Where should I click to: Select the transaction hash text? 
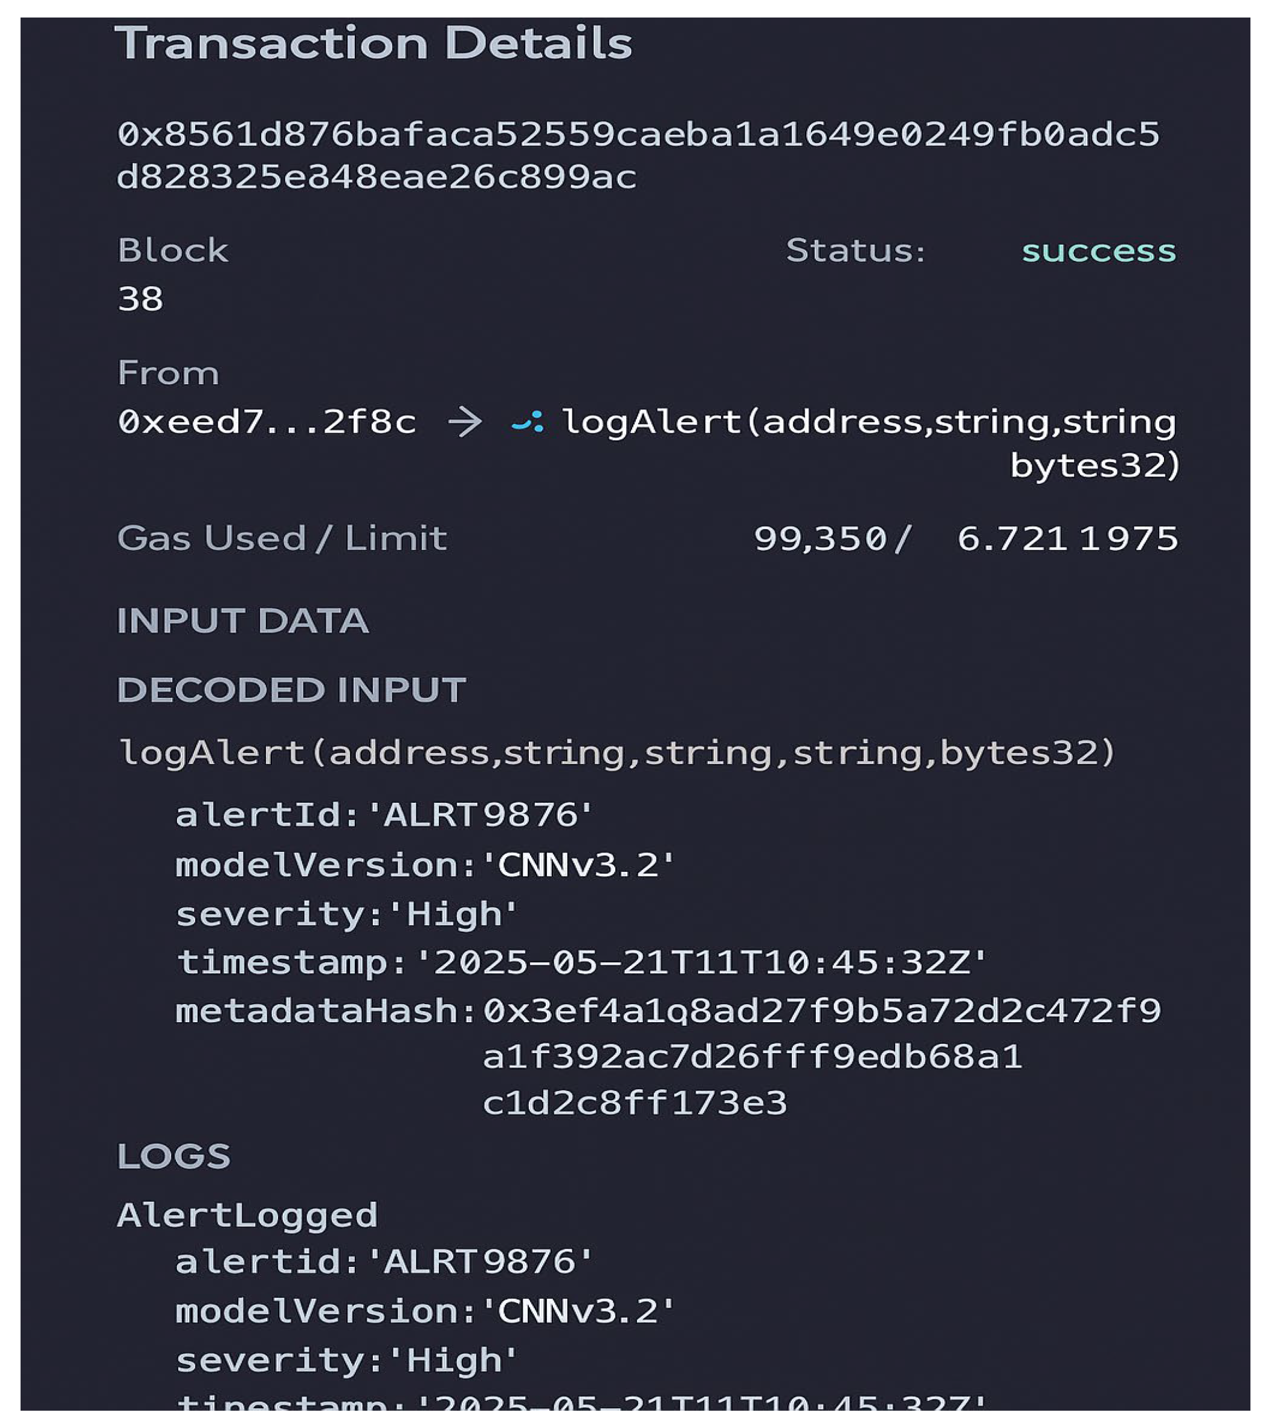(x=638, y=155)
